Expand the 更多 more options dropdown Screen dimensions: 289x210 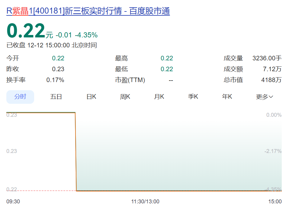264,97
